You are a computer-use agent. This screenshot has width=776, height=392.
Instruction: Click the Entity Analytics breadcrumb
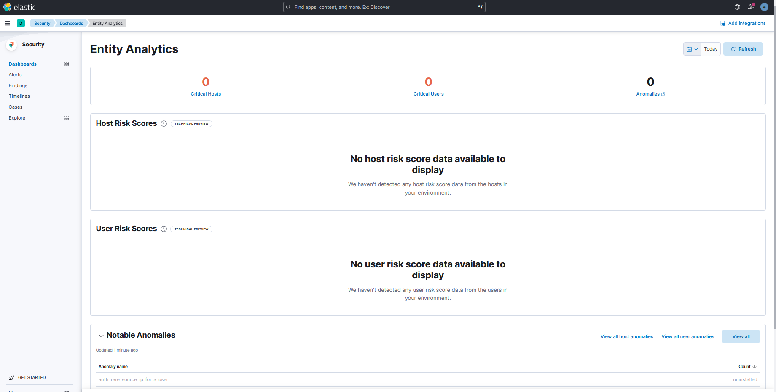pos(107,24)
